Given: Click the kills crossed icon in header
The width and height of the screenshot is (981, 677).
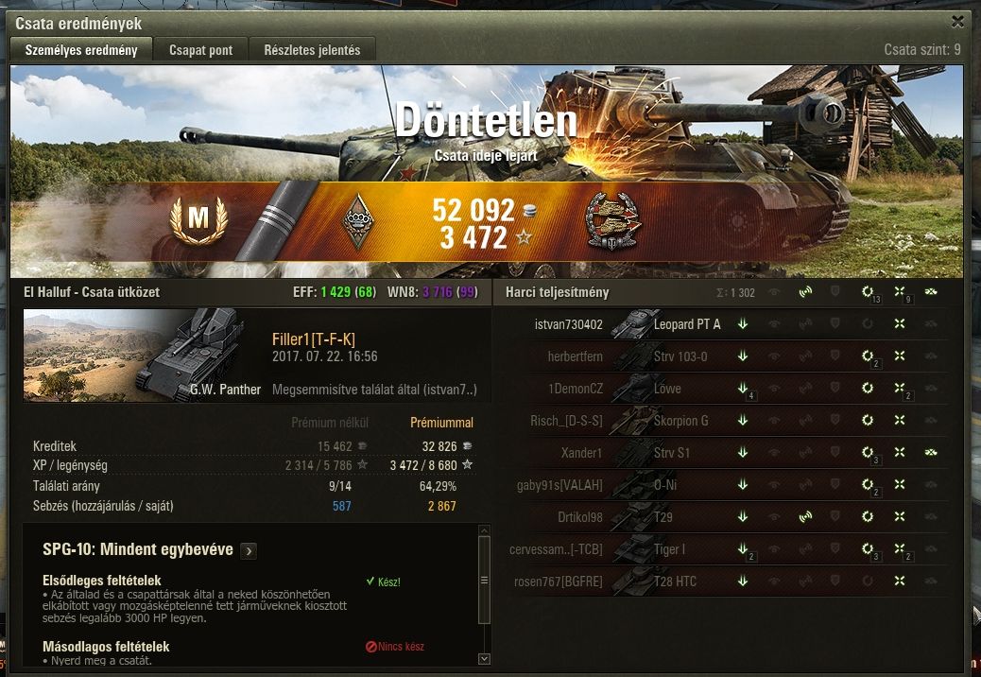Looking at the screenshot, I should tap(899, 291).
